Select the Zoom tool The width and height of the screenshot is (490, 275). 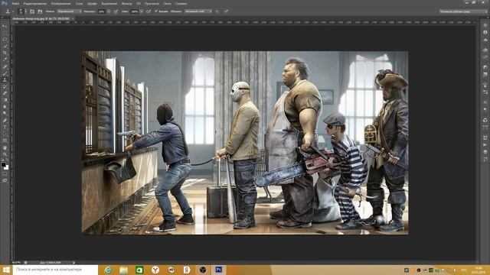coord(5,154)
